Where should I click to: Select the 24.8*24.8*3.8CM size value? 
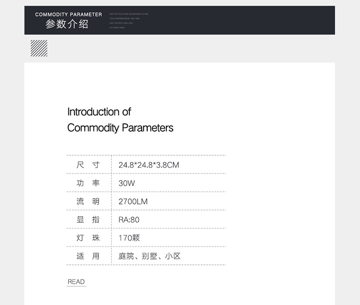click(x=149, y=165)
